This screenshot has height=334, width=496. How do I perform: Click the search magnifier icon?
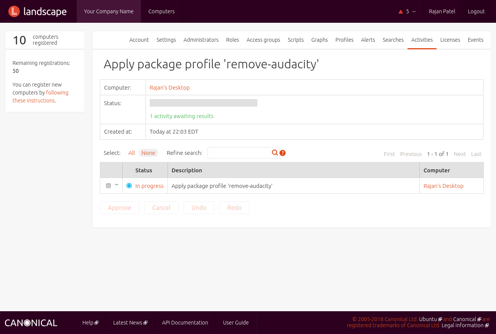point(275,153)
